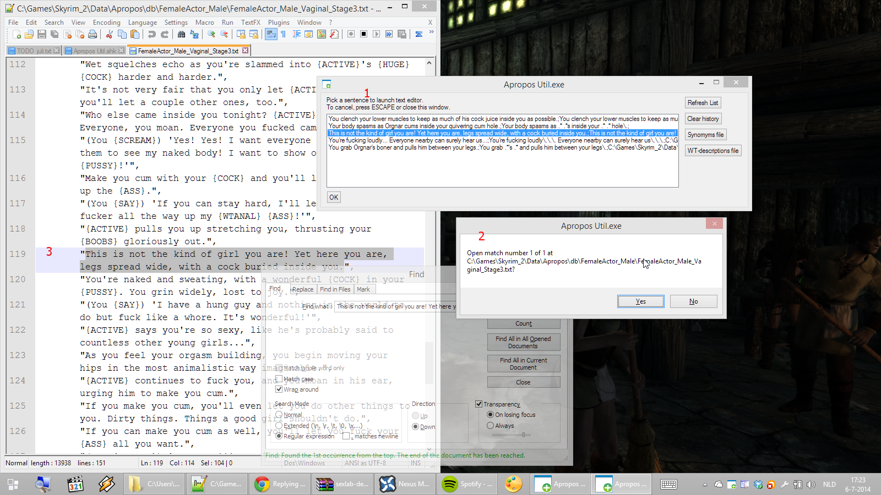Screen dimensions: 881x495
Task: Switch to the TODO juli.txt tab
Action: tap(34, 51)
